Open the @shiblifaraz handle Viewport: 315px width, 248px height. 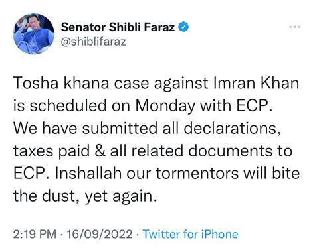[x=94, y=42]
